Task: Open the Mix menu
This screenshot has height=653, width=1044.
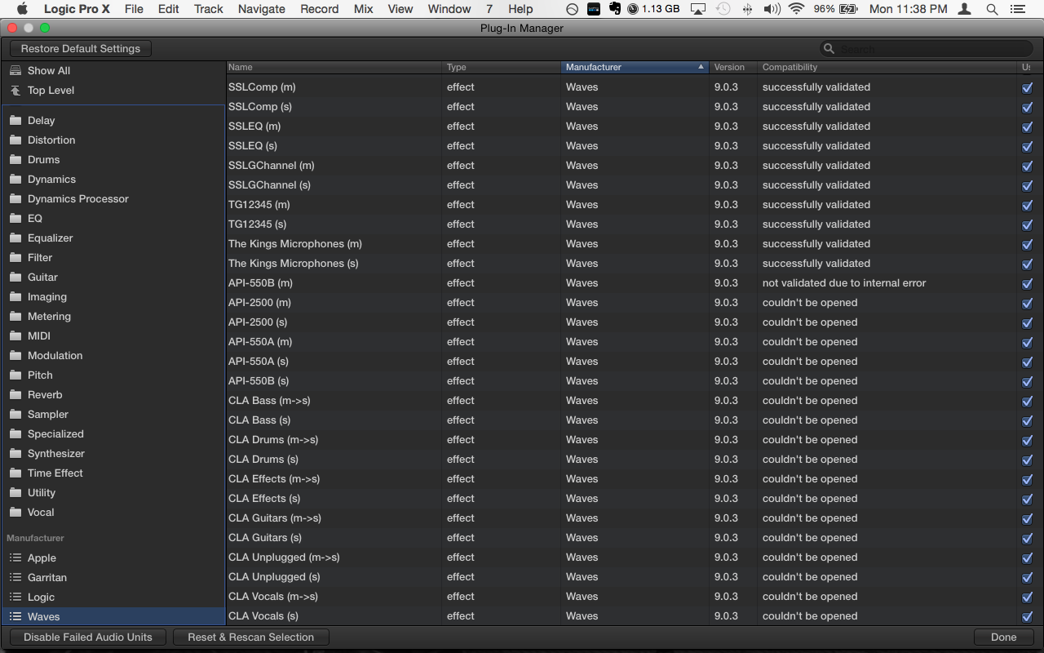Action: point(364,9)
